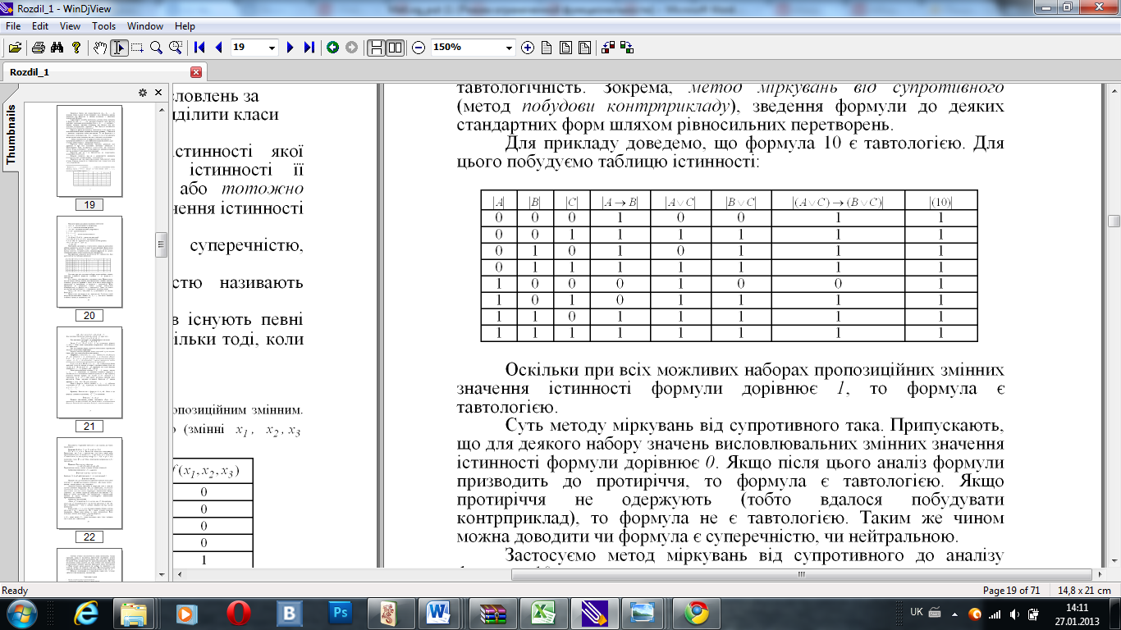
Task: Set zoom to actual size
Action: point(547,48)
